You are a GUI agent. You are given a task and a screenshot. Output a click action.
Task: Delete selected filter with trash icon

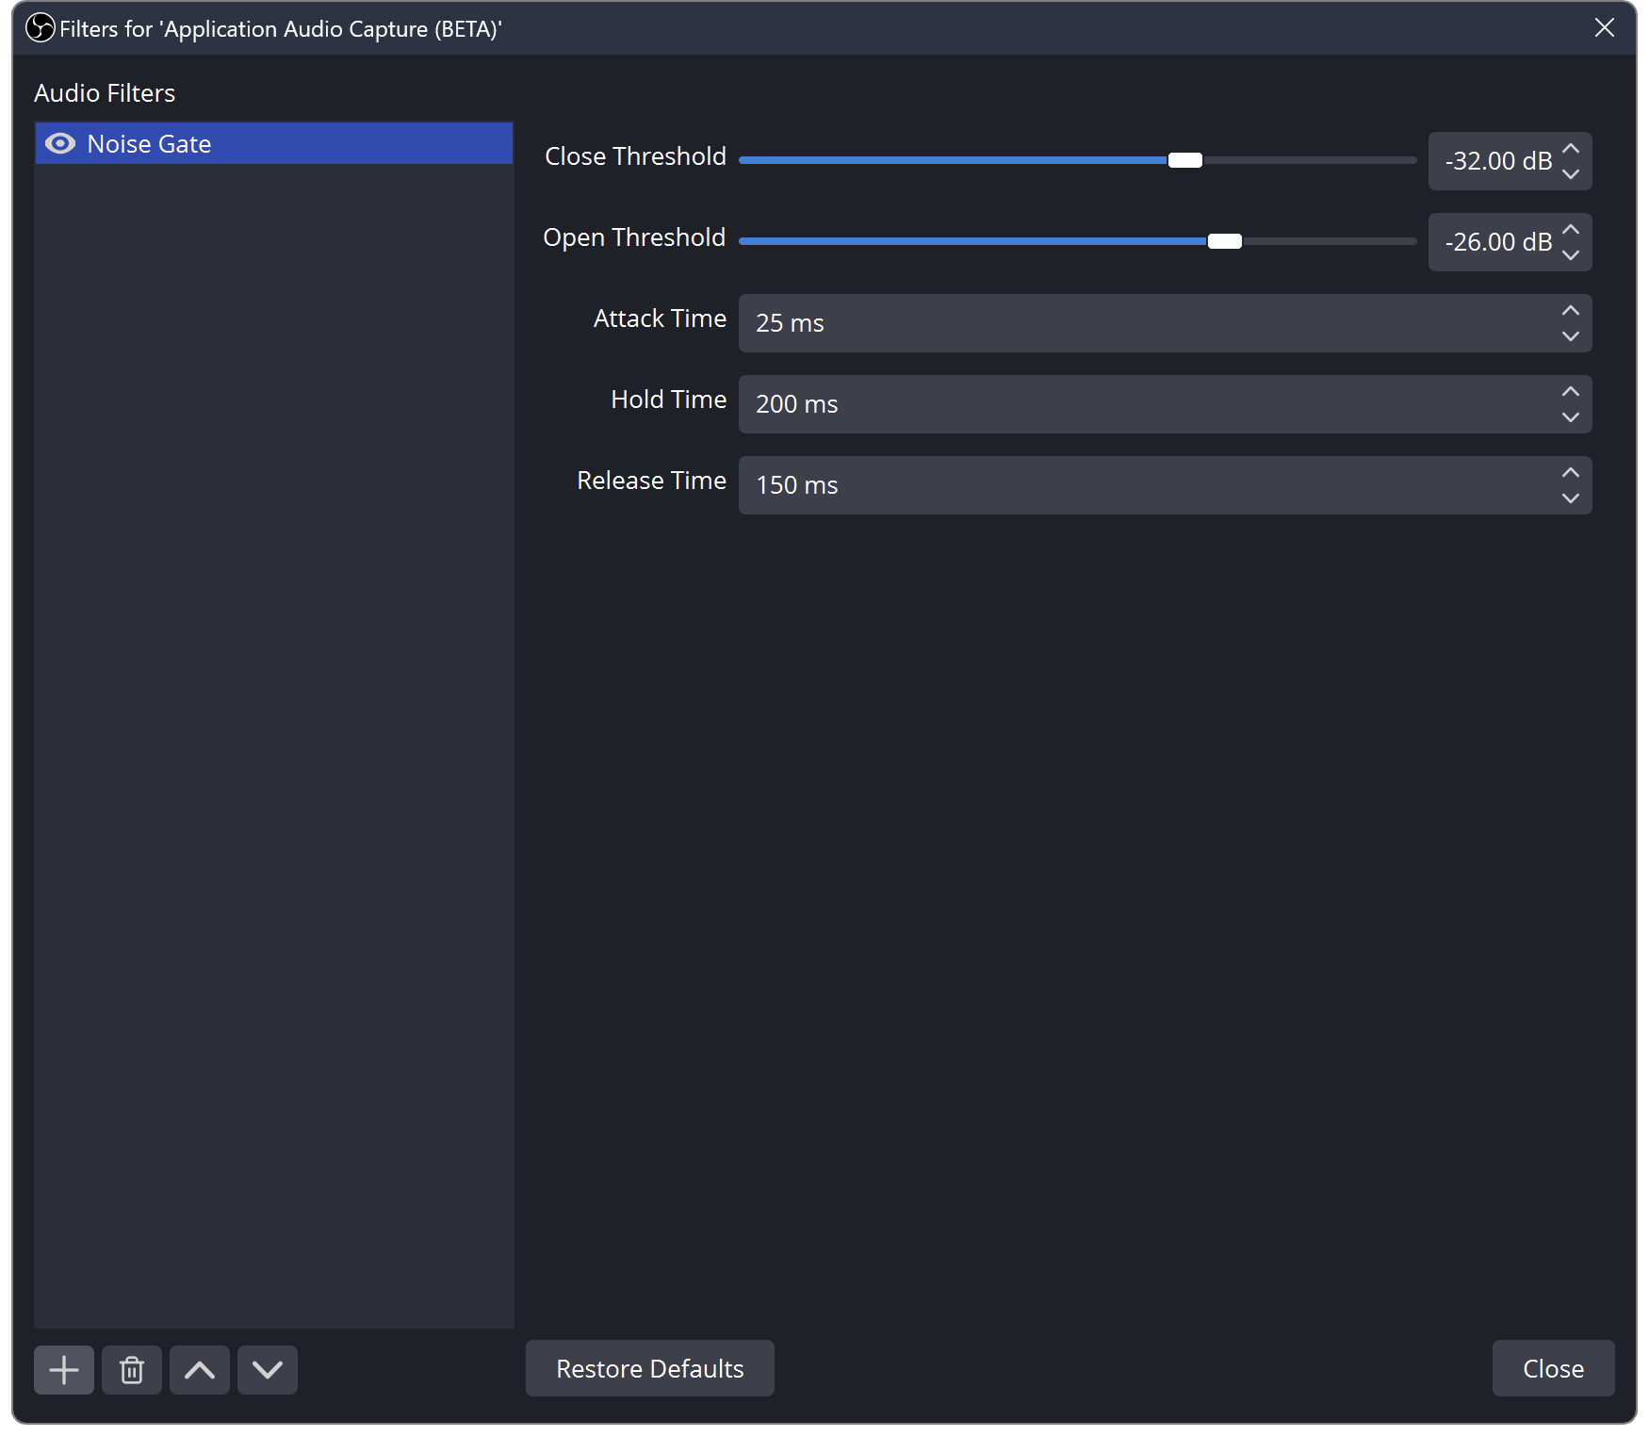[x=132, y=1369]
